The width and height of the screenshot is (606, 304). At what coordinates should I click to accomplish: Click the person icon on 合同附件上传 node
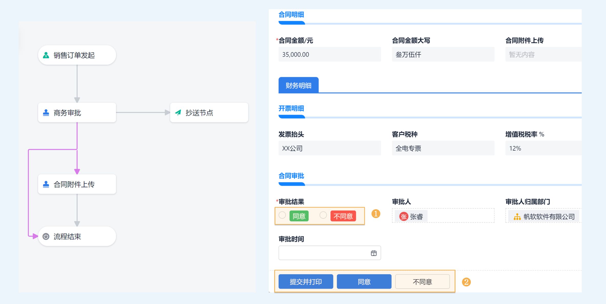46,184
